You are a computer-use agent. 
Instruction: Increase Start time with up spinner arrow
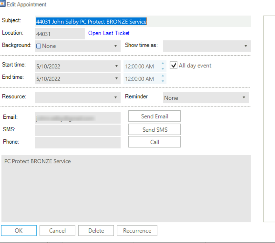pyautogui.click(x=163, y=63)
